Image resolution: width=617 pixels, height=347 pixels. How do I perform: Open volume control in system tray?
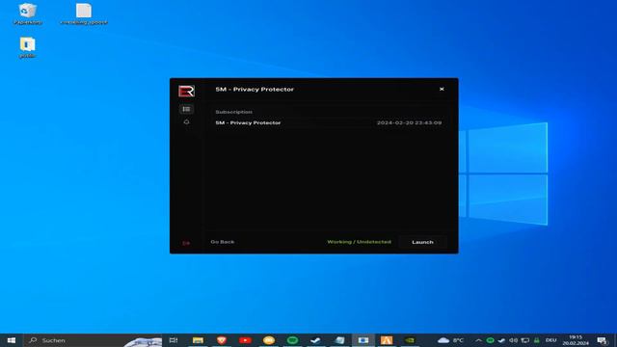pos(514,340)
